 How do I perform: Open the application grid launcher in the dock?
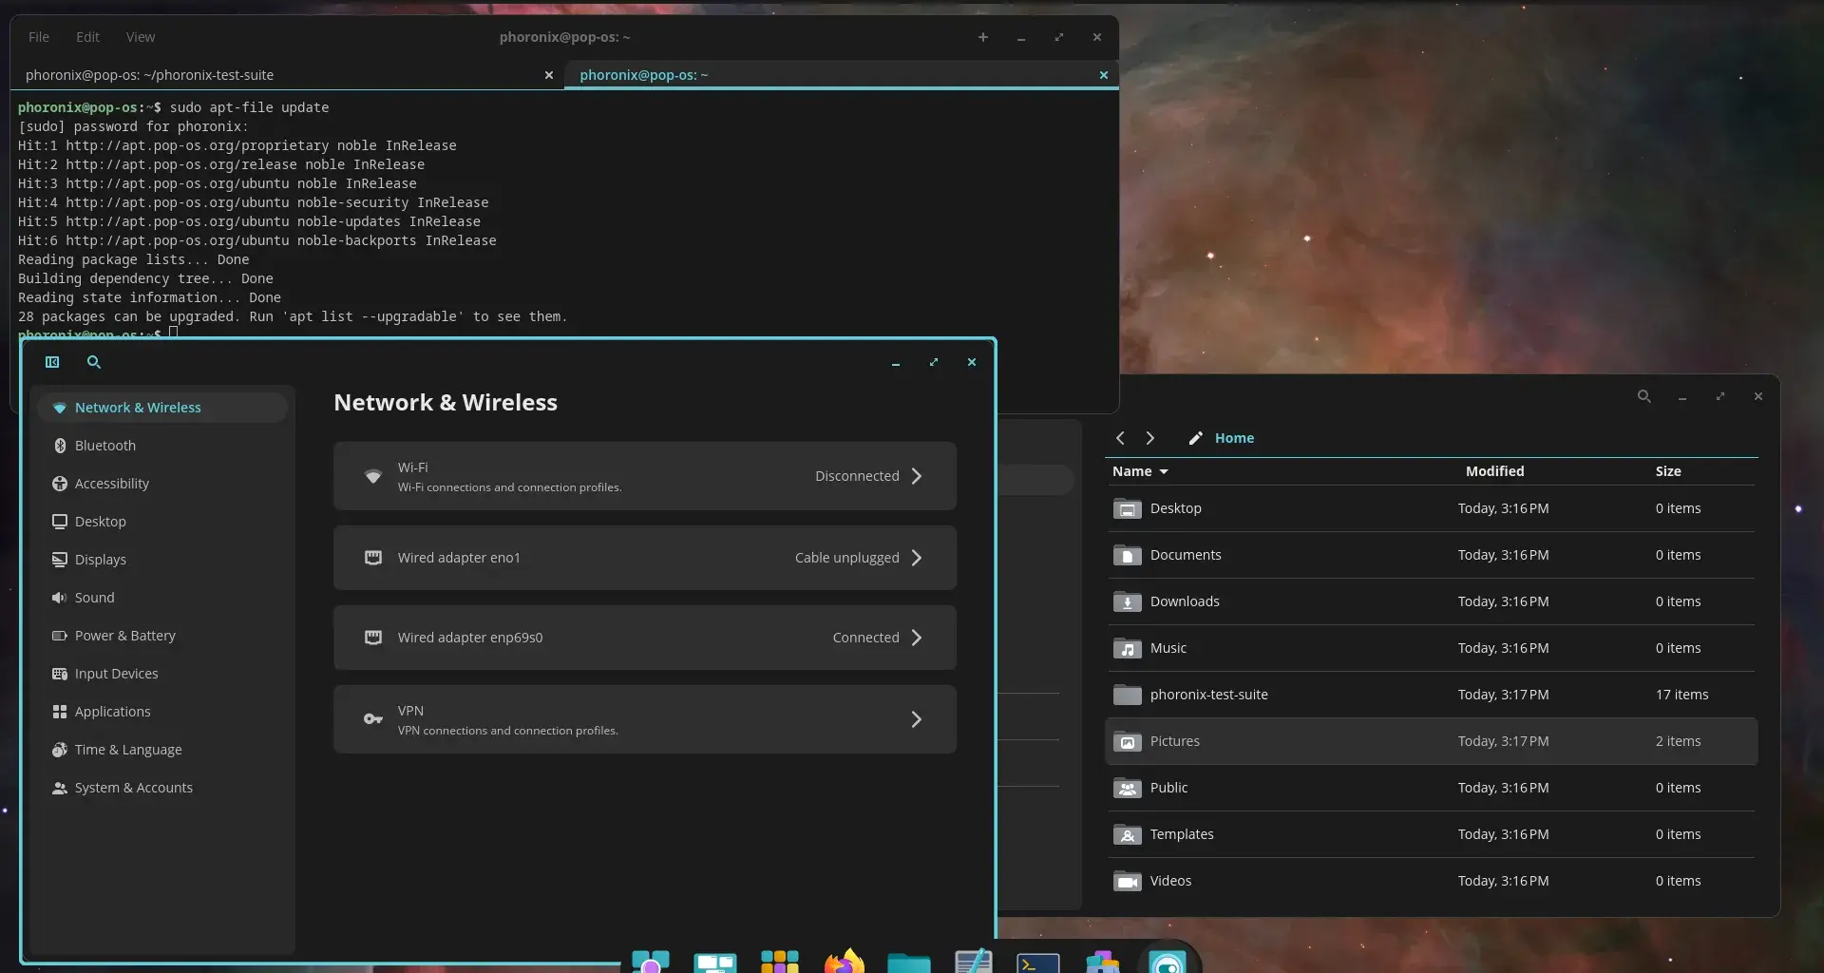(x=779, y=961)
